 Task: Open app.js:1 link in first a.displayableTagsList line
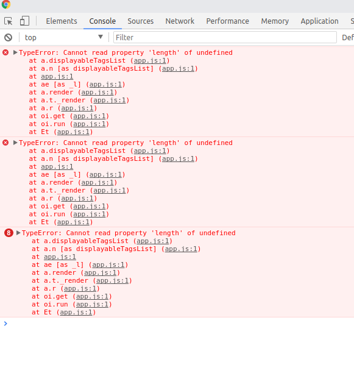[150, 60]
